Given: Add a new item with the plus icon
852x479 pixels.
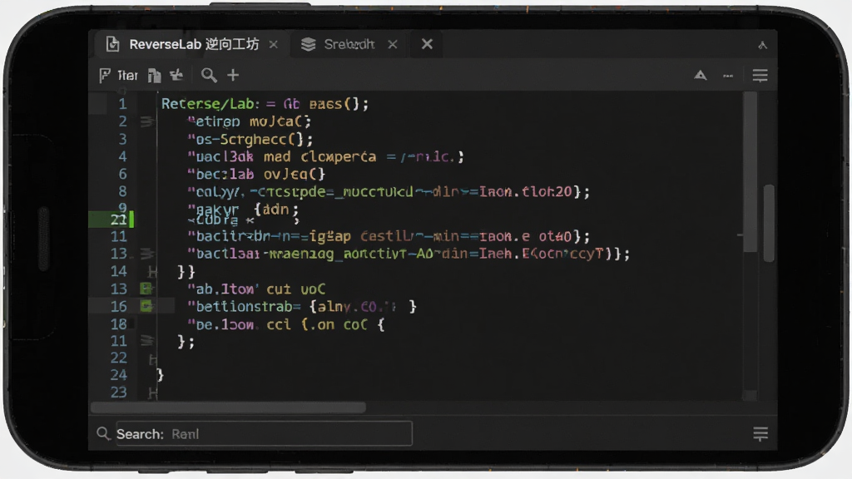Looking at the screenshot, I should (x=233, y=75).
